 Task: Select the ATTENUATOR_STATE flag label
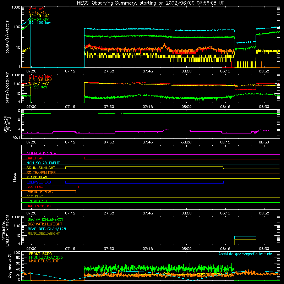[x=43, y=153]
